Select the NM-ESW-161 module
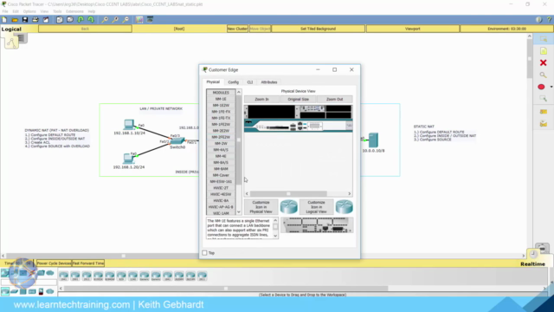 tap(221, 182)
